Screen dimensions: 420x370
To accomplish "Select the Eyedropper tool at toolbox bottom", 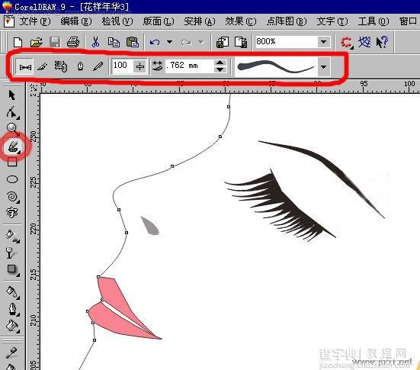I will [x=11, y=352].
